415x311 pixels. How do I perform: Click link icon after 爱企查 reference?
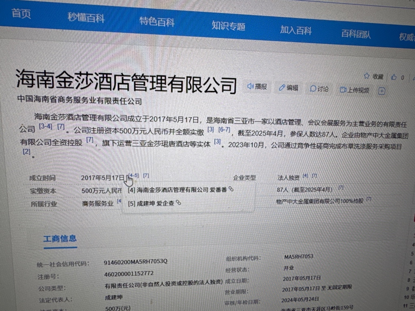(x=179, y=202)
